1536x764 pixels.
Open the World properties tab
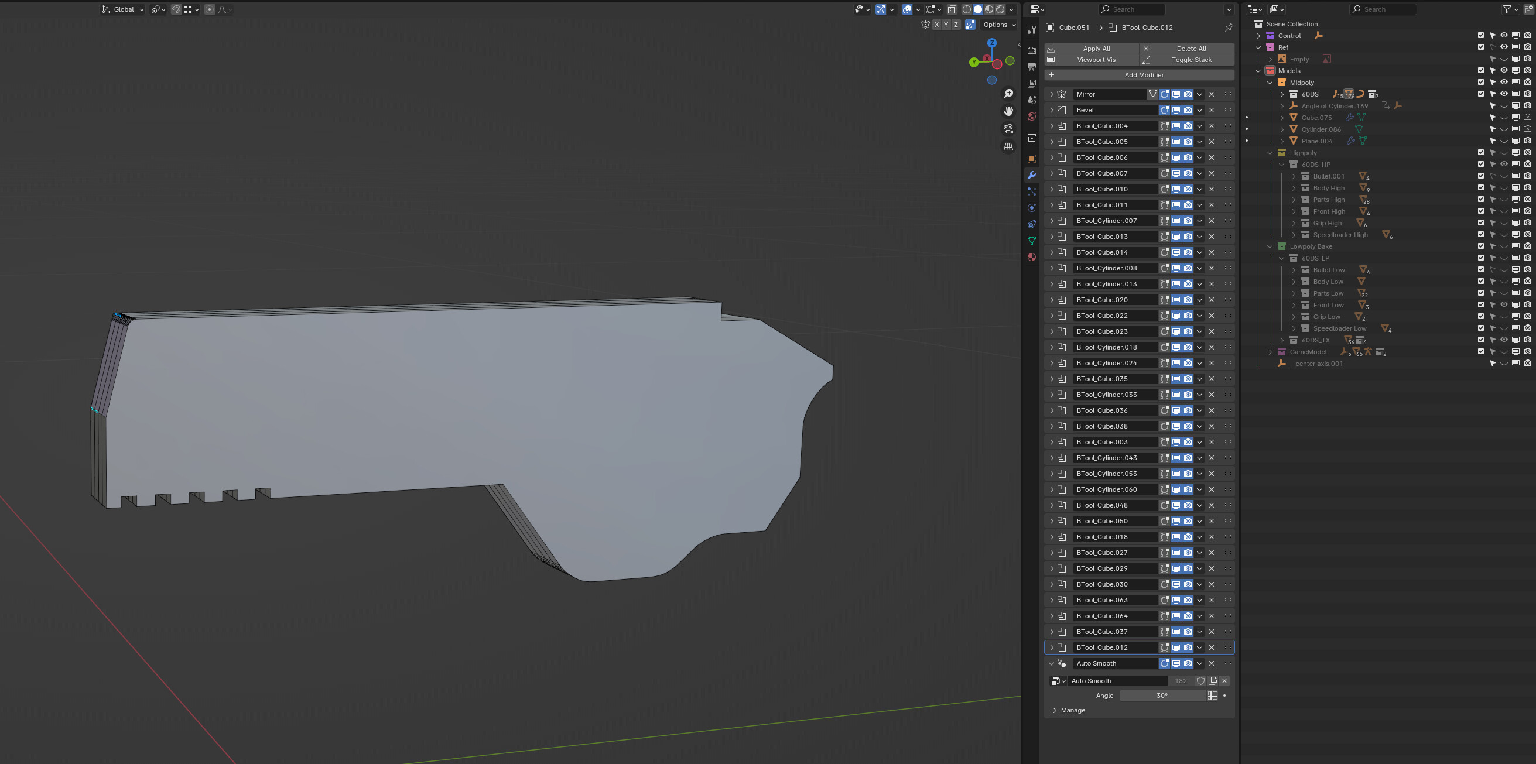[1032, 116]
